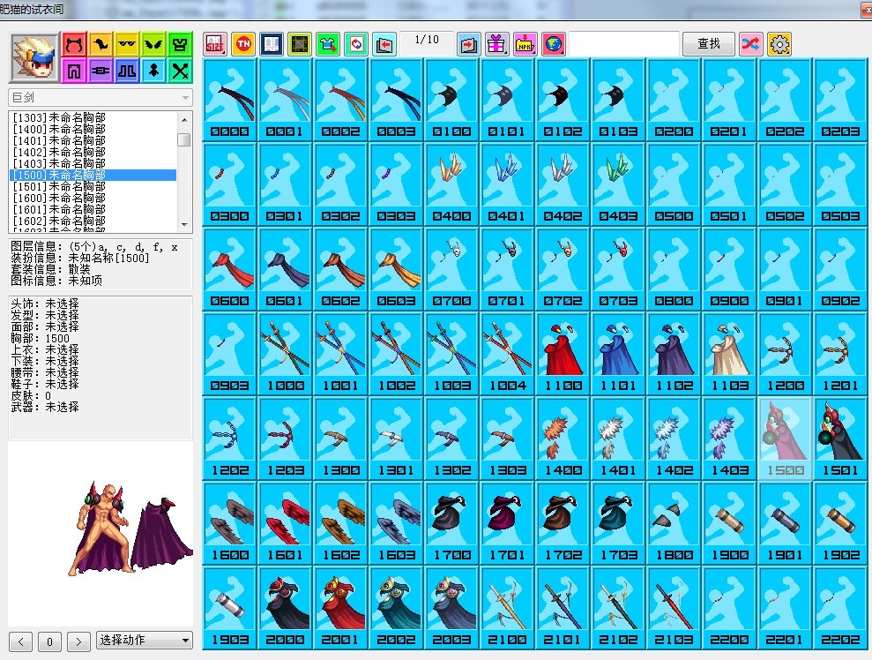Screen dimensions: 872x660
Task: Select item thumbnail 1004
Action: [508, 354]
